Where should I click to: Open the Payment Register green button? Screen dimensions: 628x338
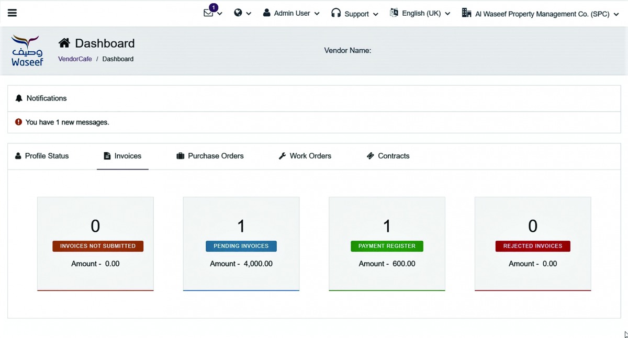tap(387, 246)
